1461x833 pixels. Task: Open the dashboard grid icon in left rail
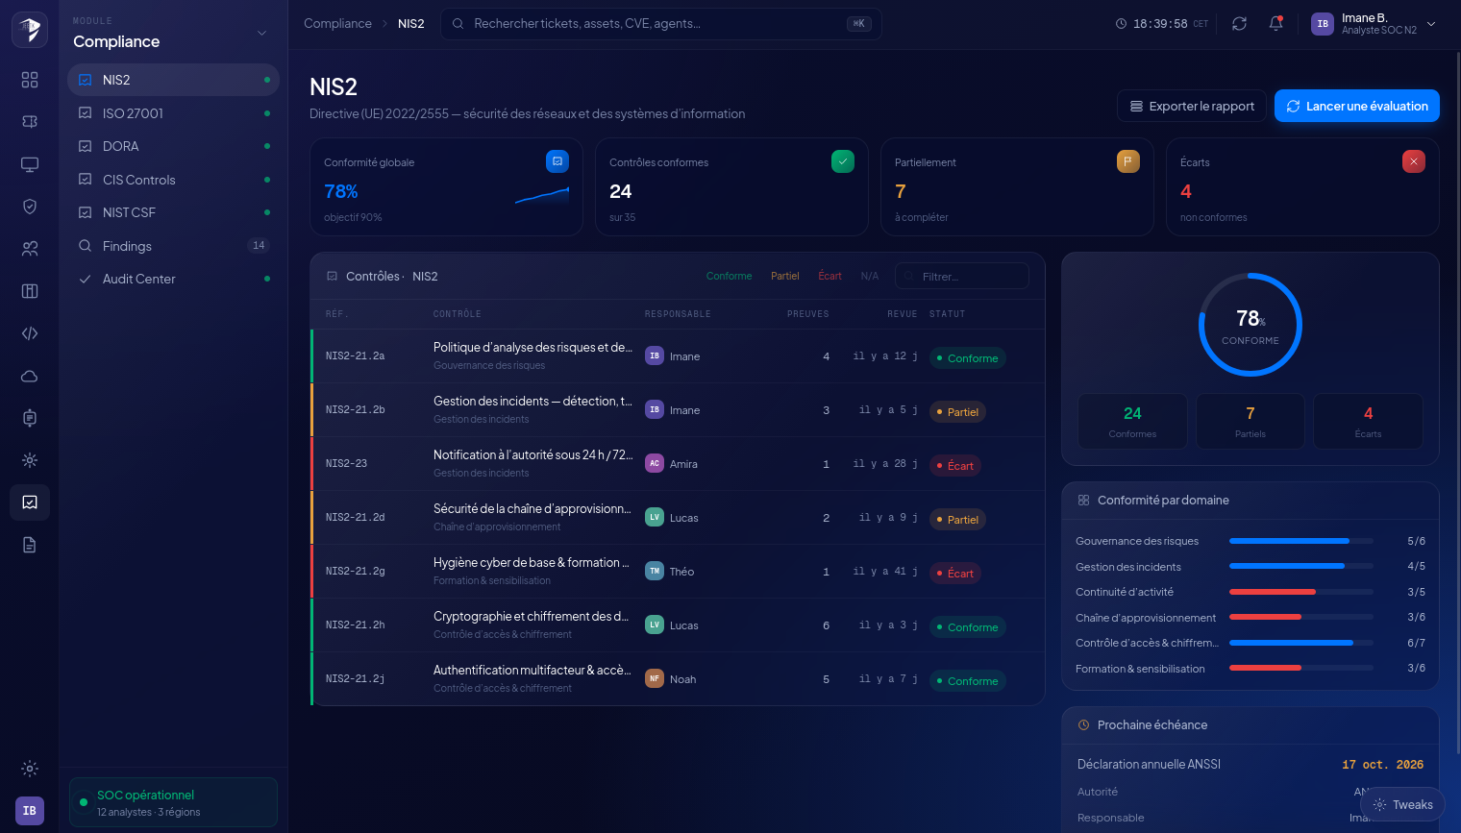click(x=30, y=80)
